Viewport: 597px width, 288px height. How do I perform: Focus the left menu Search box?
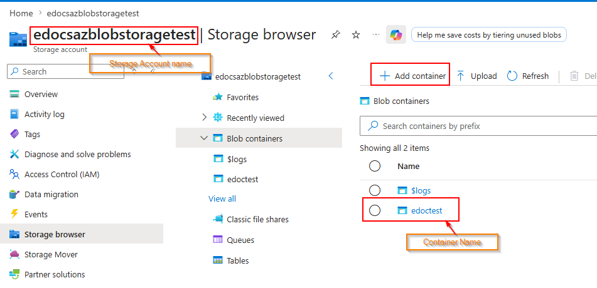point(65,71)
